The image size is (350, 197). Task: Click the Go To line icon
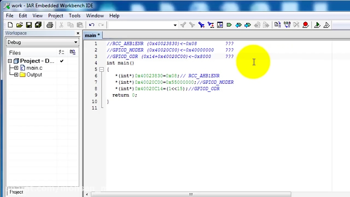tap(220, 25)
